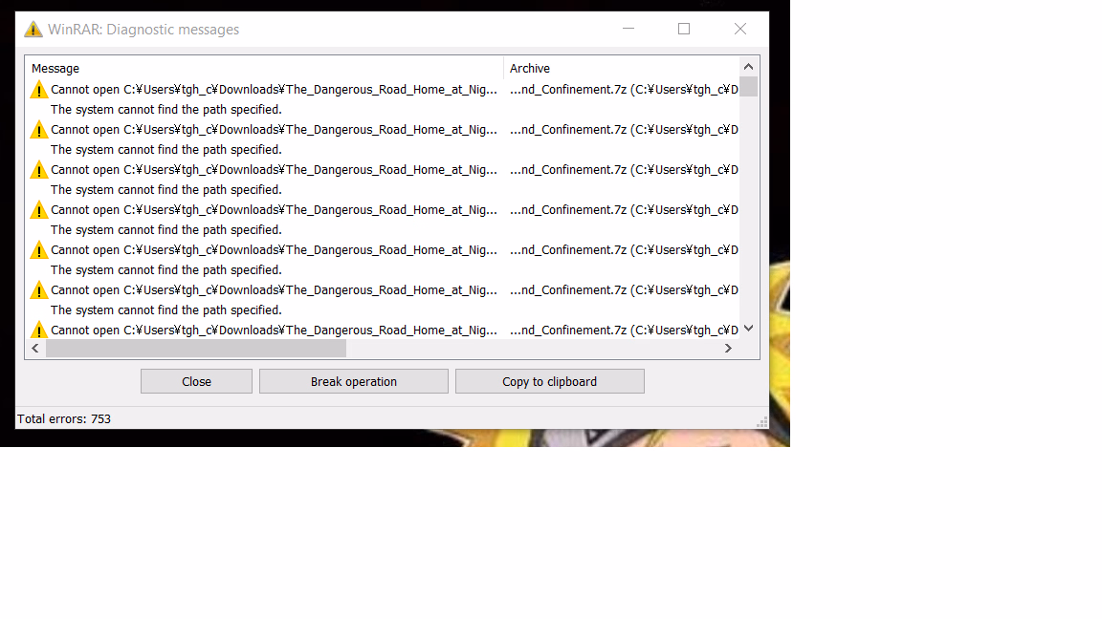
Task: Close the window with title bar X
Action: (740, 29)
